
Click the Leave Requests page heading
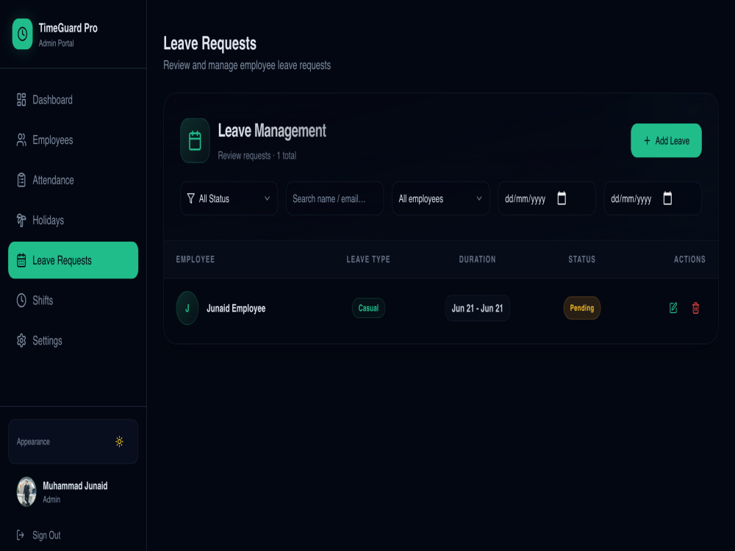(x=209, y=43)
